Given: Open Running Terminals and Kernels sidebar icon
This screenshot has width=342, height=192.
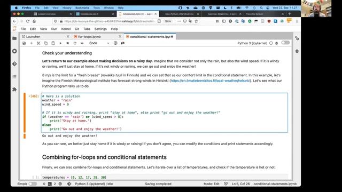Looking at the screenshot, I should coord(14,51).
